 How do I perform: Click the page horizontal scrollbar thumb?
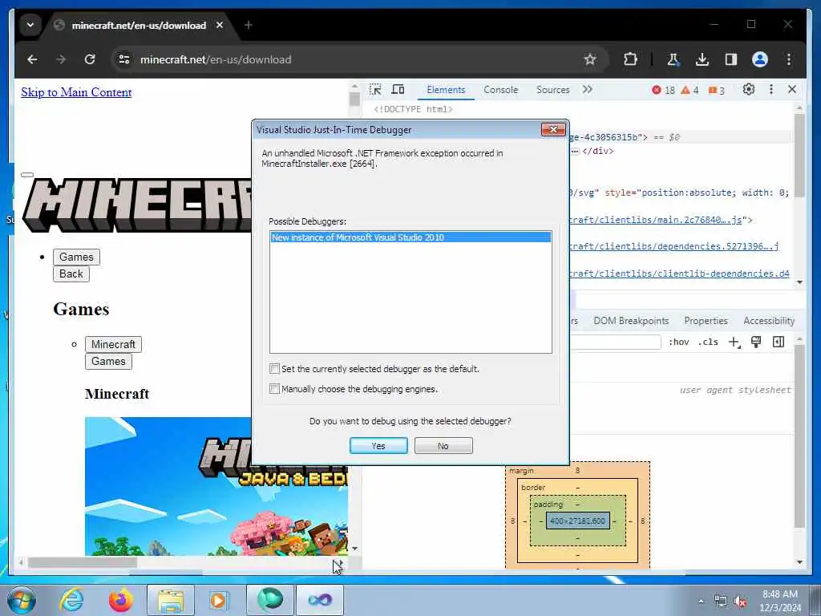83,562
